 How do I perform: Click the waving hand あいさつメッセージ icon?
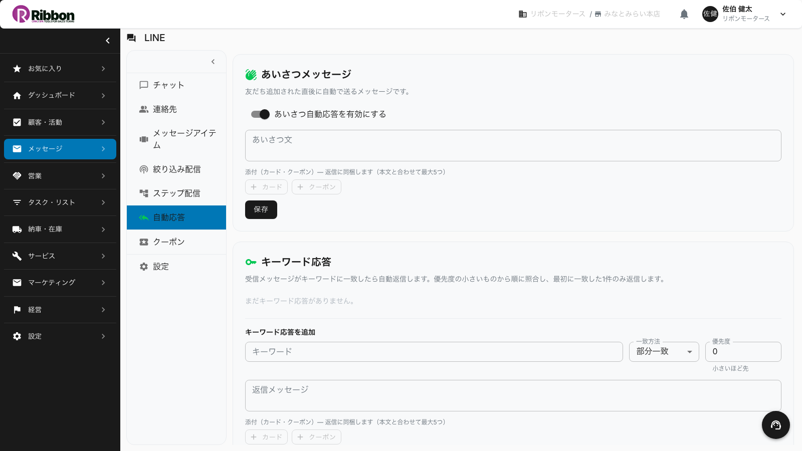tap(251, 75)
